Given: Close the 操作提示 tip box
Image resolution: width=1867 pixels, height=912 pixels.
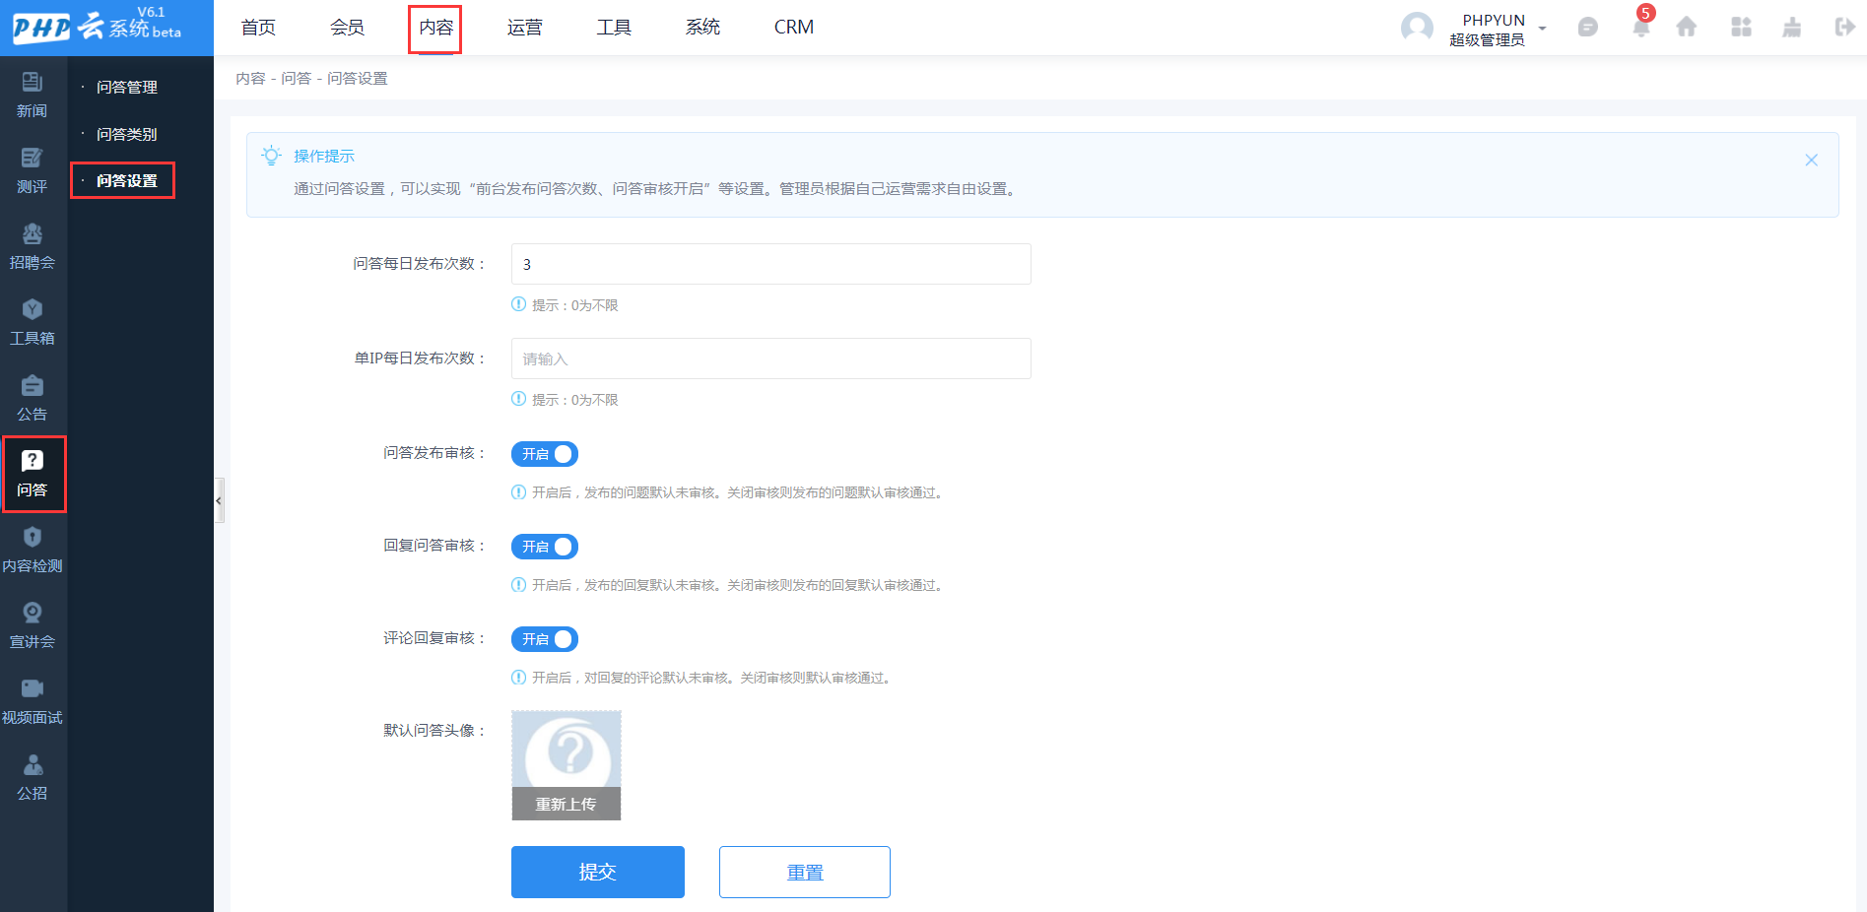Looking at the screenshot, I should tap(1811, 160).
